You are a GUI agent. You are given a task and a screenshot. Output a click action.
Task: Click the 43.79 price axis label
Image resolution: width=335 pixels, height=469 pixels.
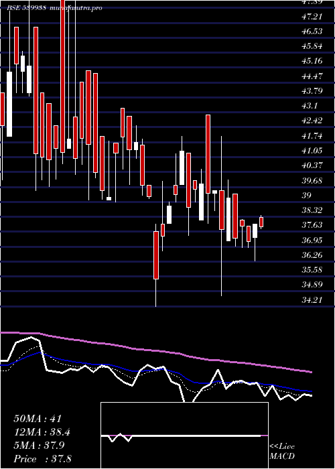[x=312, y=90]
